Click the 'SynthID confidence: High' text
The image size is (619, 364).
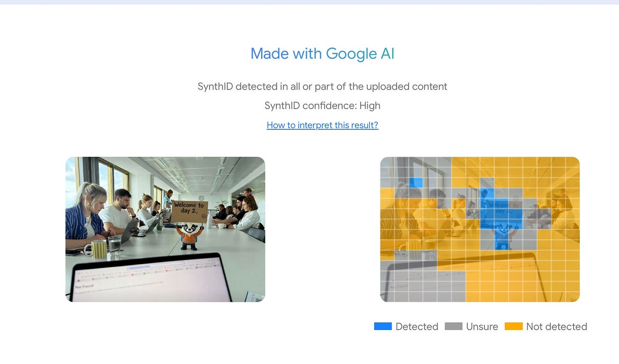322,106
